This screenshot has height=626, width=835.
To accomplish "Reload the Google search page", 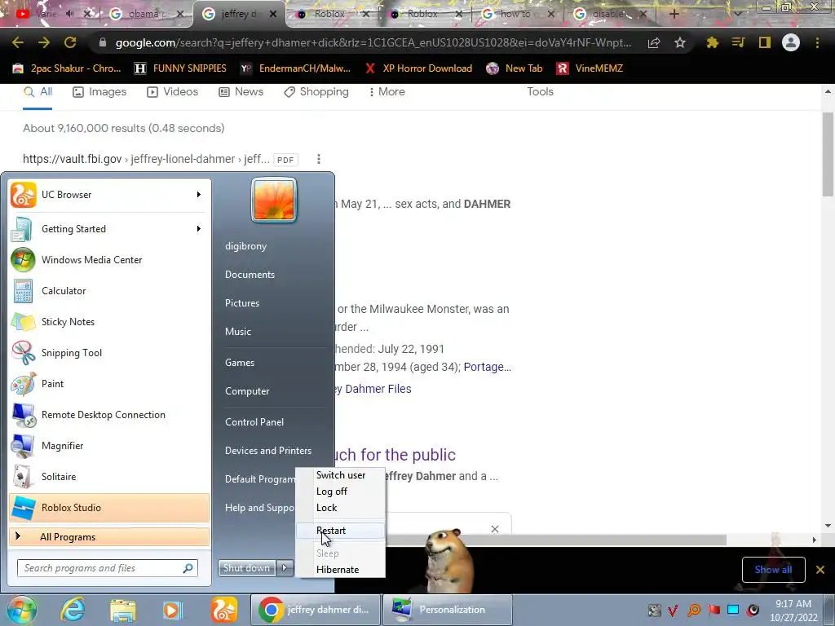I will click(70, 42).
